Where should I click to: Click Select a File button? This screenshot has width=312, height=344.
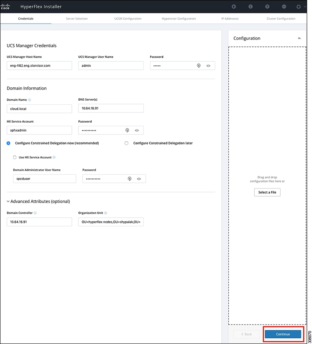tap(267, 193)
